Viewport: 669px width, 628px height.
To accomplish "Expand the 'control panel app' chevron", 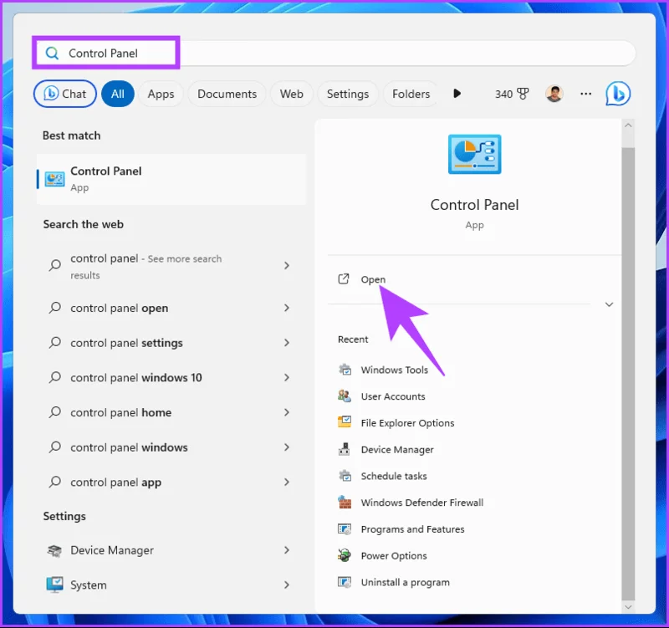I will coord(287,482).
